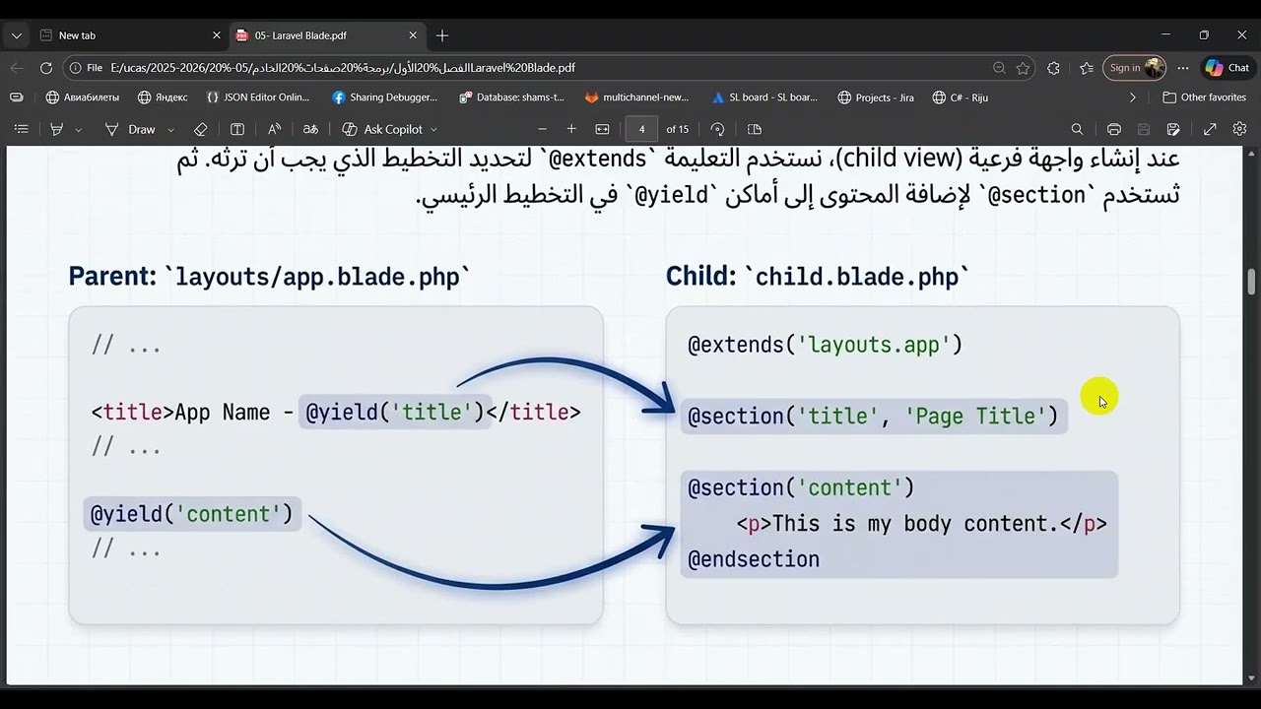The width and height of the screenshot is (1261, 709).
Task: Click the vertical scrollbar thumb
Action: point(1252,281)
